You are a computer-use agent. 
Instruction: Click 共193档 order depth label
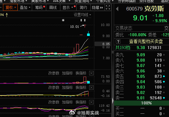(123, 48)
